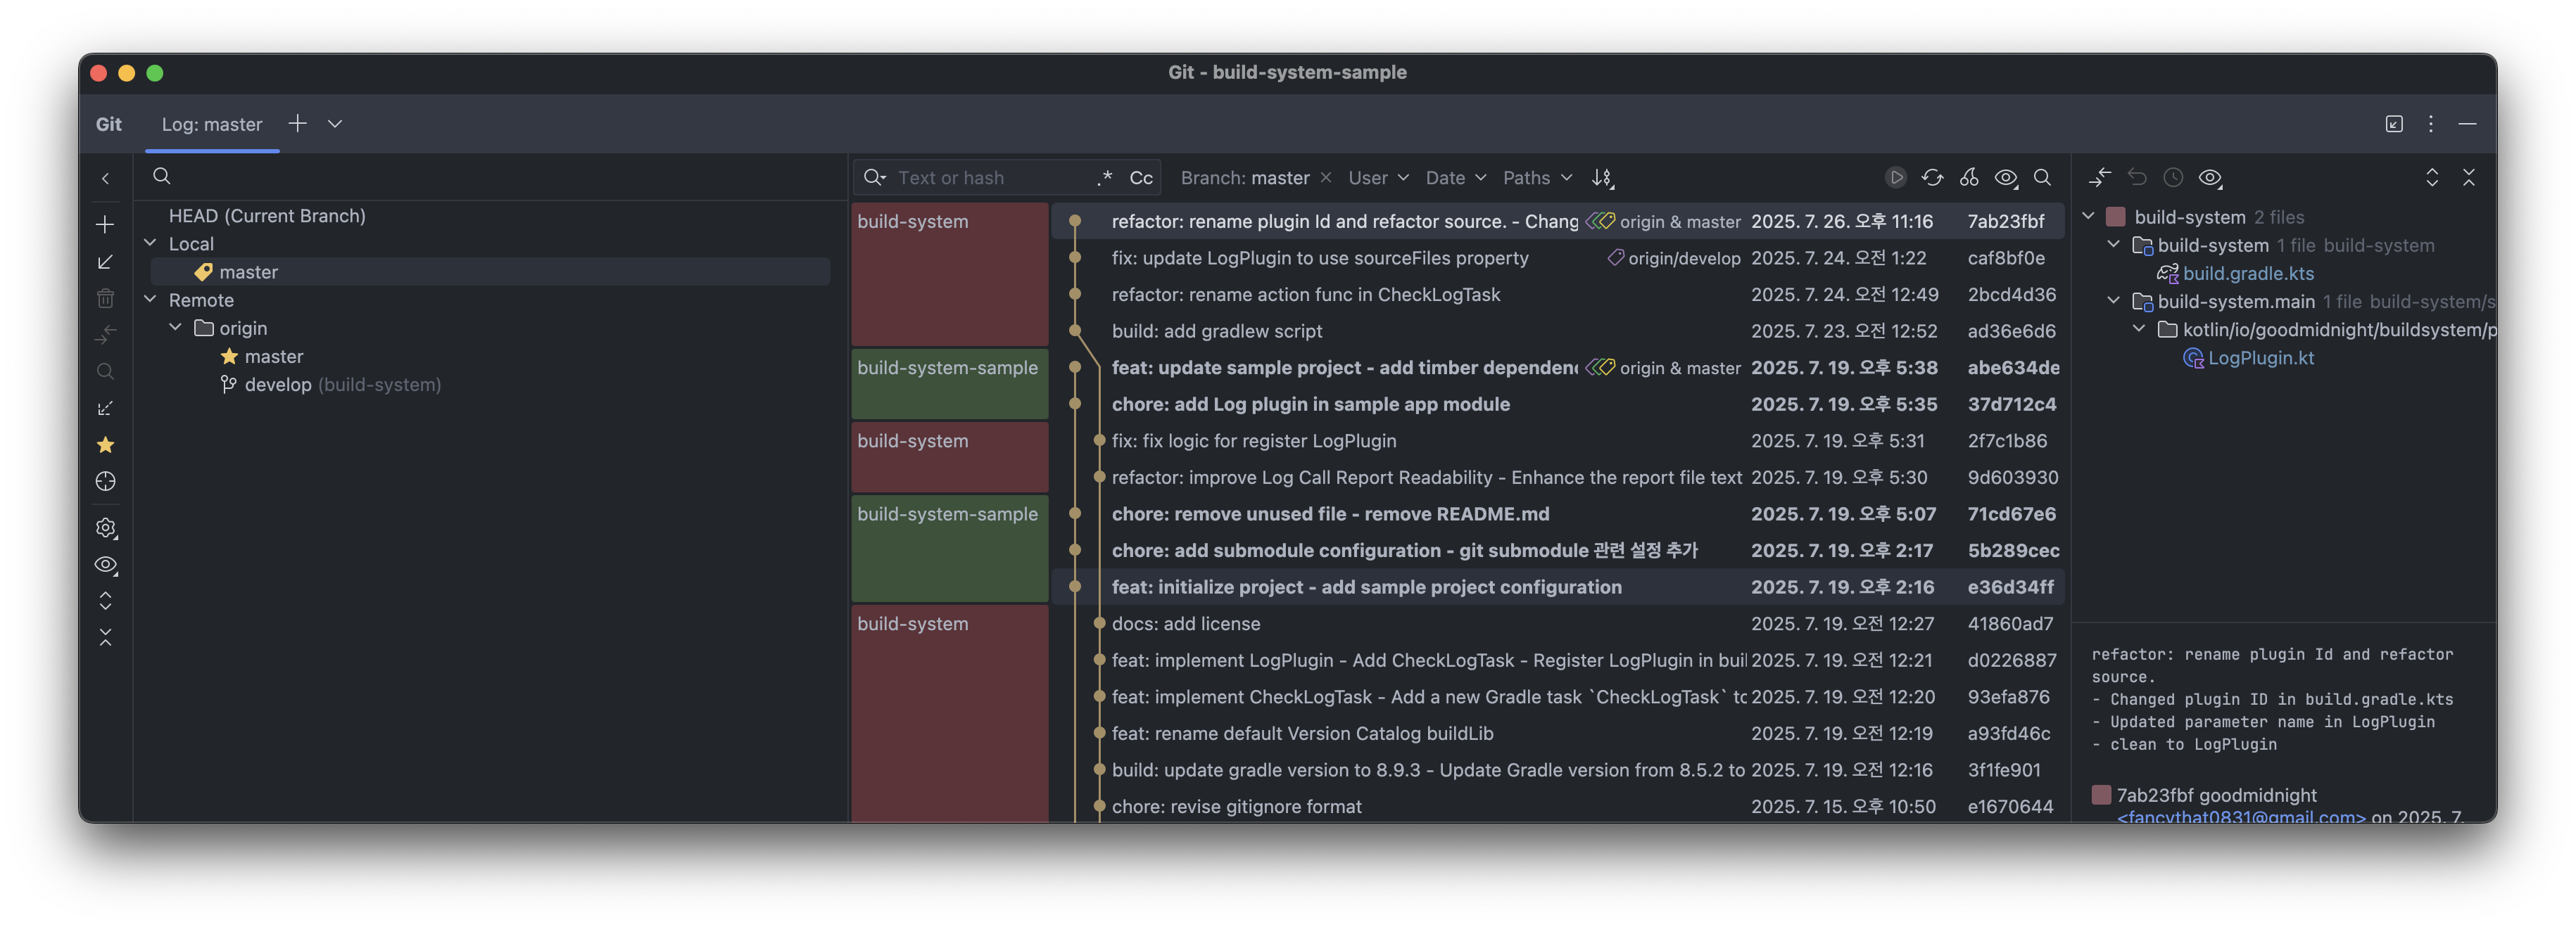Toggle the Cc match case option
Image resolution: width=2576 pixels, height=927 pixels.
click(1141, 178)
